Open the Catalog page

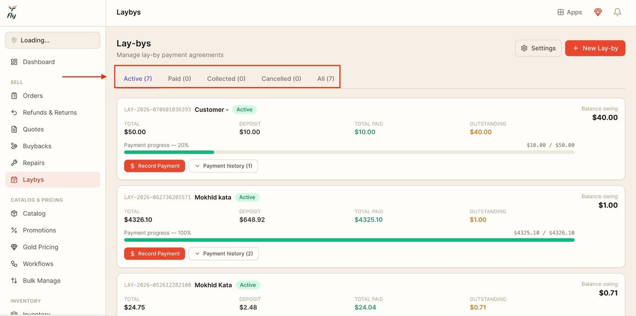click(53, 214)
